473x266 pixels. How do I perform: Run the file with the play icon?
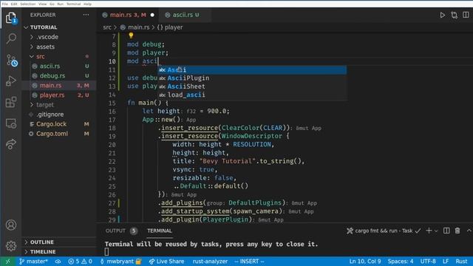pos(442,15)
